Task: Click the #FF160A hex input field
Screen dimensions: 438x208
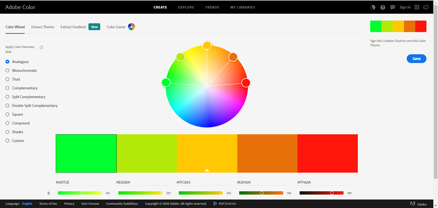Action: (x=325, y=182)
